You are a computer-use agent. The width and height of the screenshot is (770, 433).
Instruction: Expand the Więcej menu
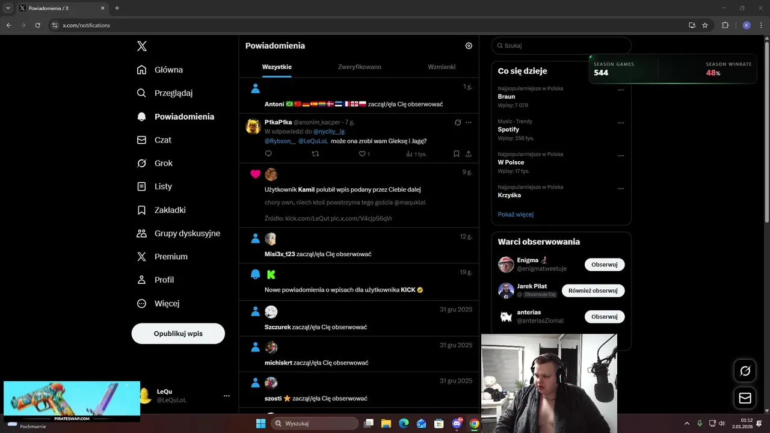pos(158,304)
